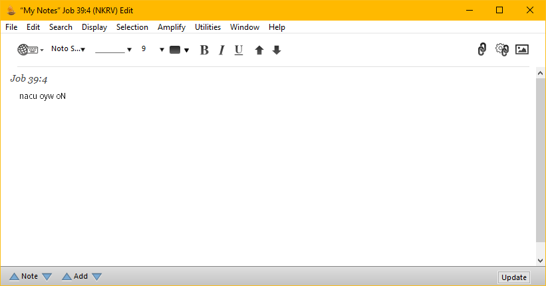546x286 pixels.
Task: Open the Noto S... font dropdown
Action: click(x=68, y=49)
